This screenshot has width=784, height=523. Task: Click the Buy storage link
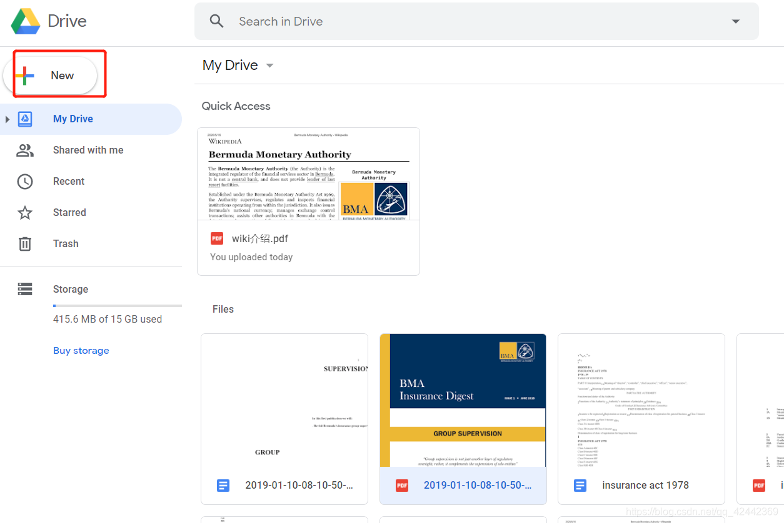tap(81, 351)
